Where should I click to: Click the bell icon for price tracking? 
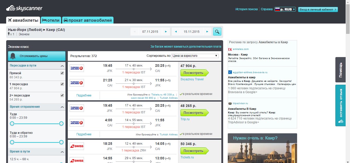click(13, 56)
